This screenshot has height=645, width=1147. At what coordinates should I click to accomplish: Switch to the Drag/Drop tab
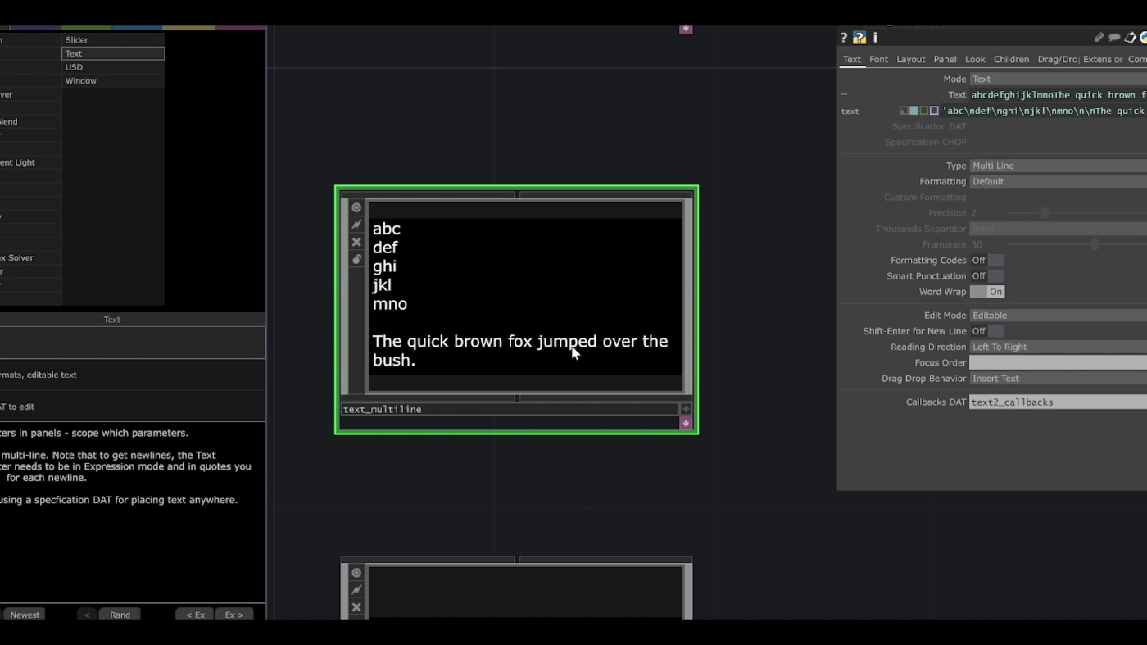click(1058, 60)
